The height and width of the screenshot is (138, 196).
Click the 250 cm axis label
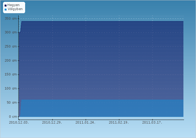[11, 46]
